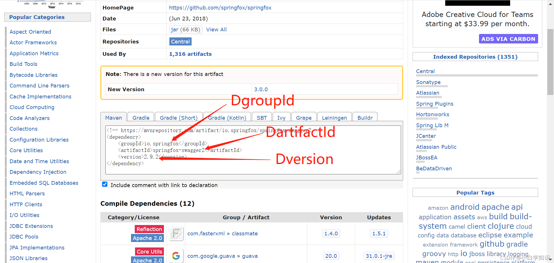Image resolution: width=554 pixels, height=263 pixels.
Task: Open the HTML Parsers category
Action: pyautogui.click(x=27, y=194)
